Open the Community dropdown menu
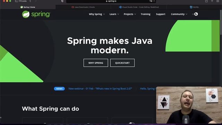This screenshot has width=222, height=125. [179, 14]
